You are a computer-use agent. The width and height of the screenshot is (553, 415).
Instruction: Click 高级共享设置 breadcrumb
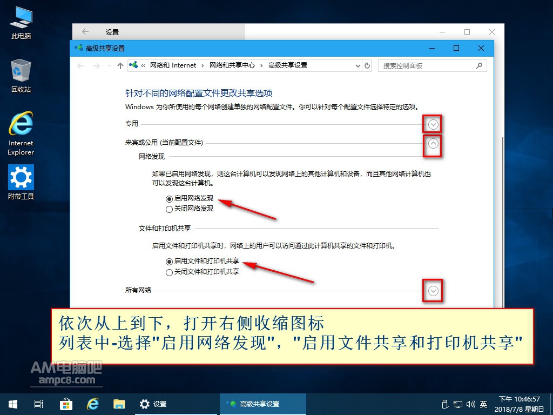point(288,65)
